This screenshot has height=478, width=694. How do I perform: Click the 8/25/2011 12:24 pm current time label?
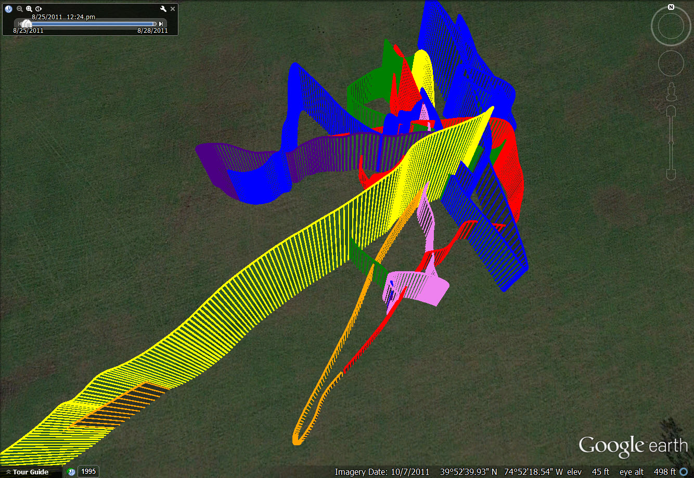[x=63, y=17]
